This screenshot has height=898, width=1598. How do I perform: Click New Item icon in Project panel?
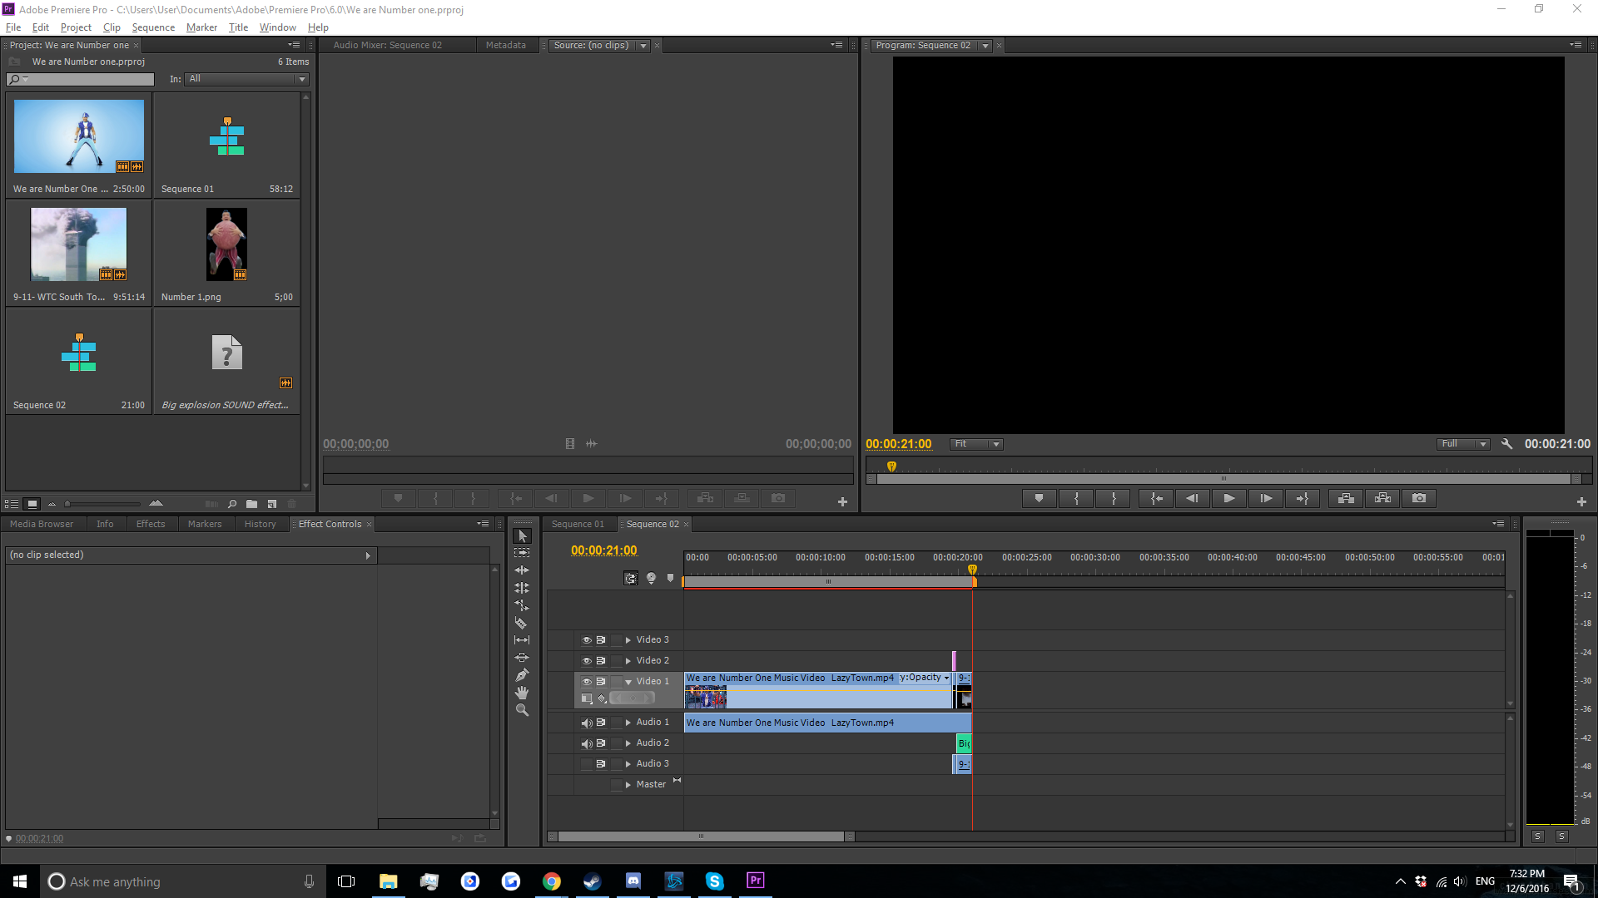271,504
